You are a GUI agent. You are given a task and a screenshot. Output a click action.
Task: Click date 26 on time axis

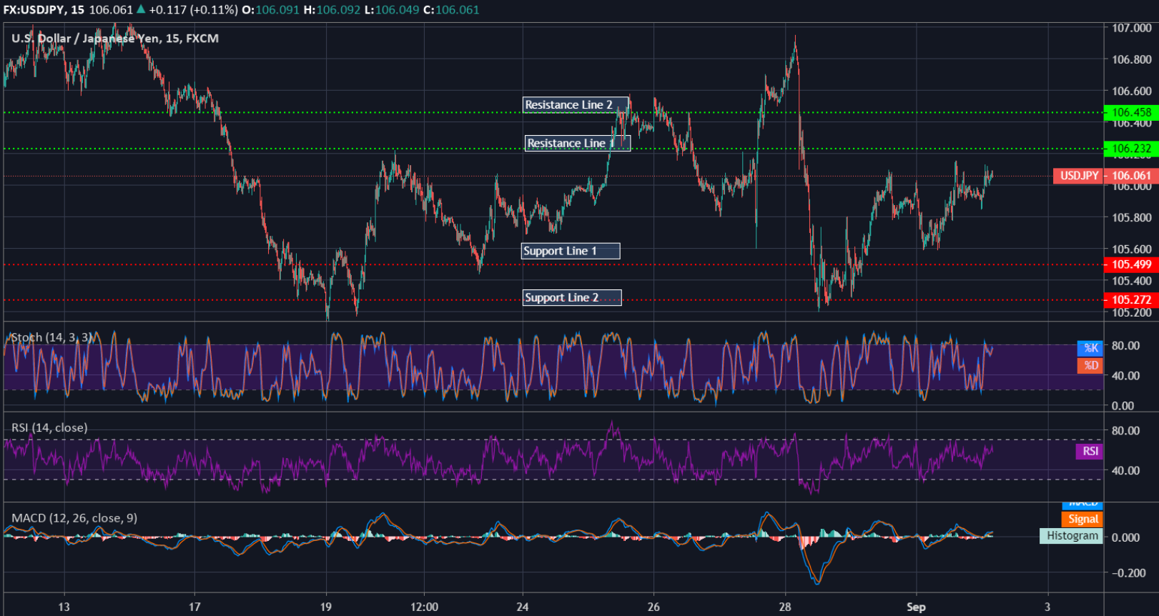point(654,607)
